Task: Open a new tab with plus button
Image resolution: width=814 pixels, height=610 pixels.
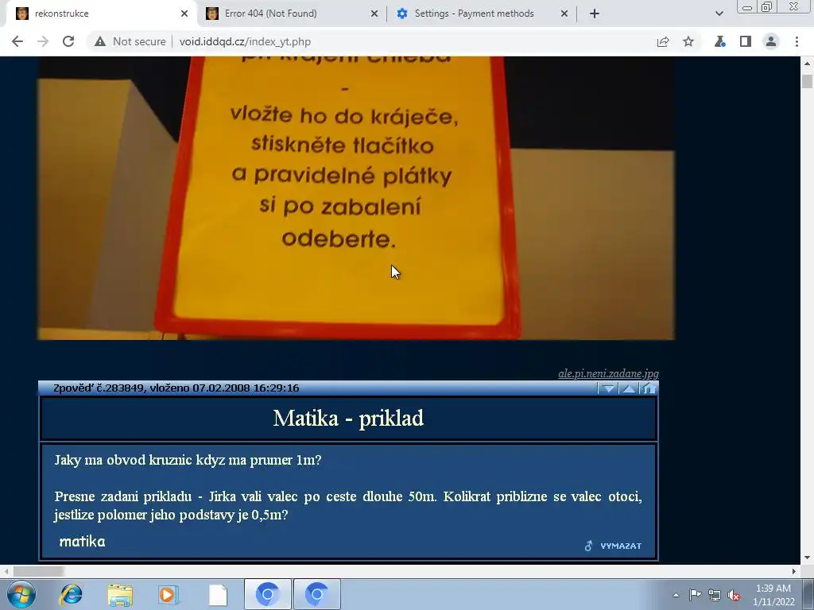Action: (x=595, y=14)
